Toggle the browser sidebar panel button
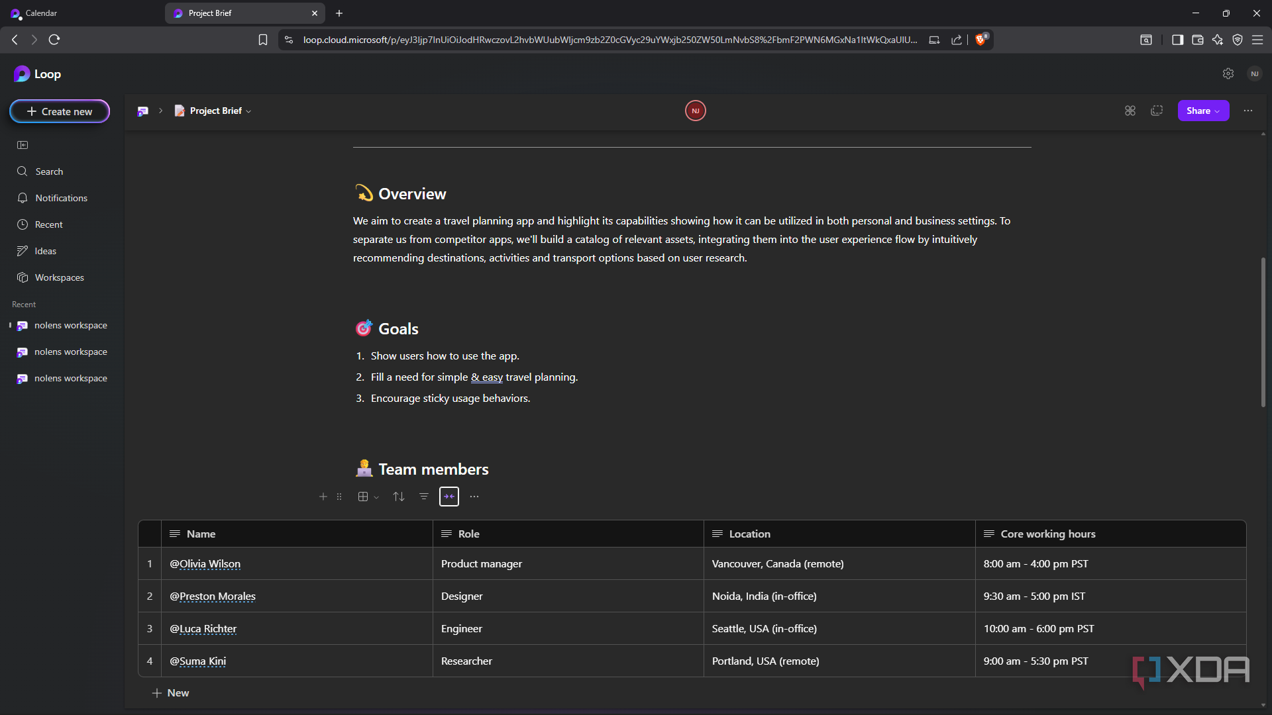The height and width of the screenshot is (715, 1272). (1177, 40)
